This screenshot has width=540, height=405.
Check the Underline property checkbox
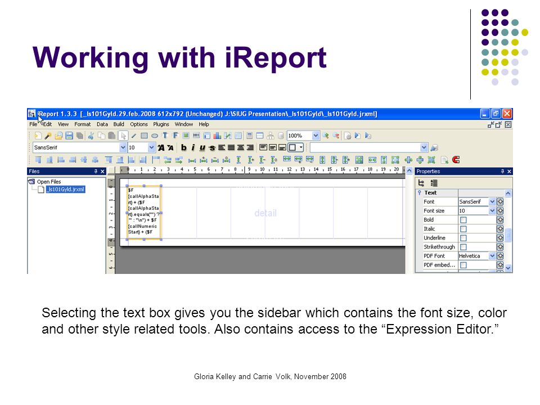click(x=463, y=238)
